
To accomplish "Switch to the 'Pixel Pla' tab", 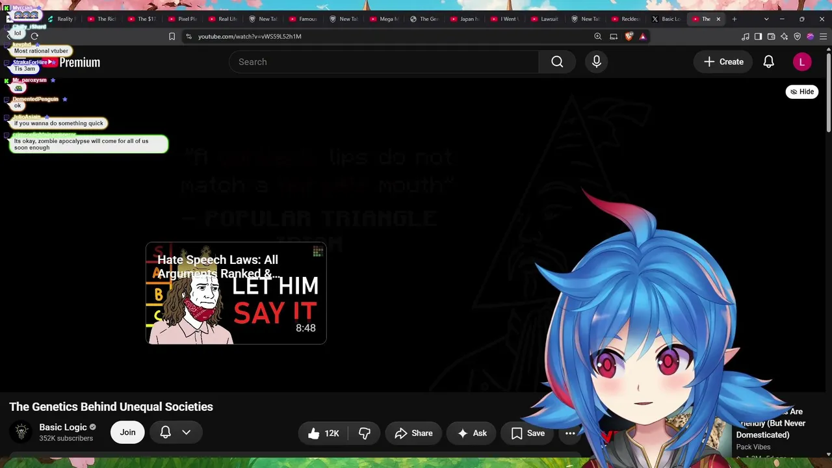I will (182, 19).
